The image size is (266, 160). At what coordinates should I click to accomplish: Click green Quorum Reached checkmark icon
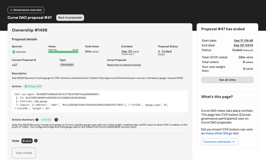[x=14, y=52]
